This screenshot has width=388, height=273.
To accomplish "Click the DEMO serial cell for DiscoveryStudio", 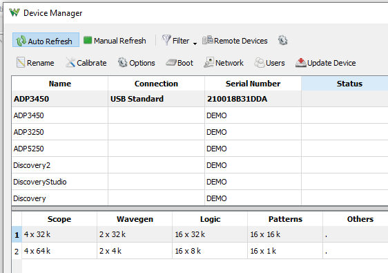I will tap(253, 182).
